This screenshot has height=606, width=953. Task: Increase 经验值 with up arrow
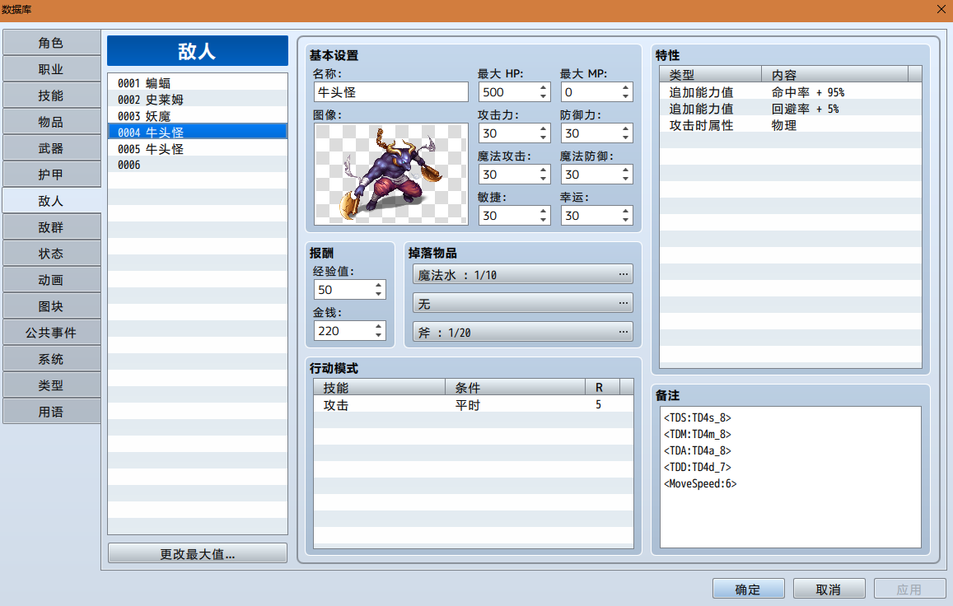tap(379, 285)
